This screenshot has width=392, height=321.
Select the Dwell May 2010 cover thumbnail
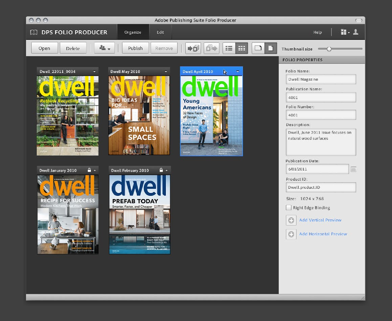pyautogui.click(x=139, y=115)
